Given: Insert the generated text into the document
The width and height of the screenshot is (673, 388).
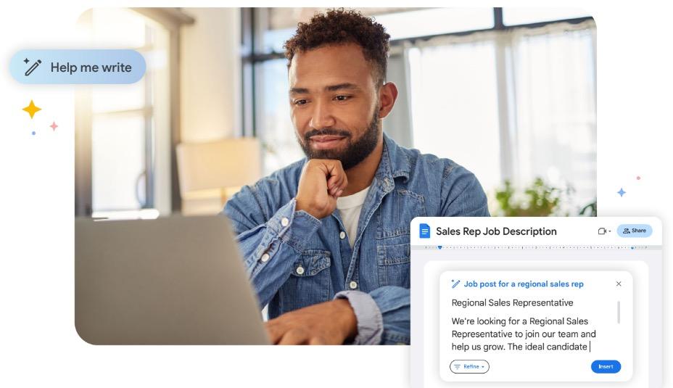Looking at the screenshot, I should coord(606,366).
